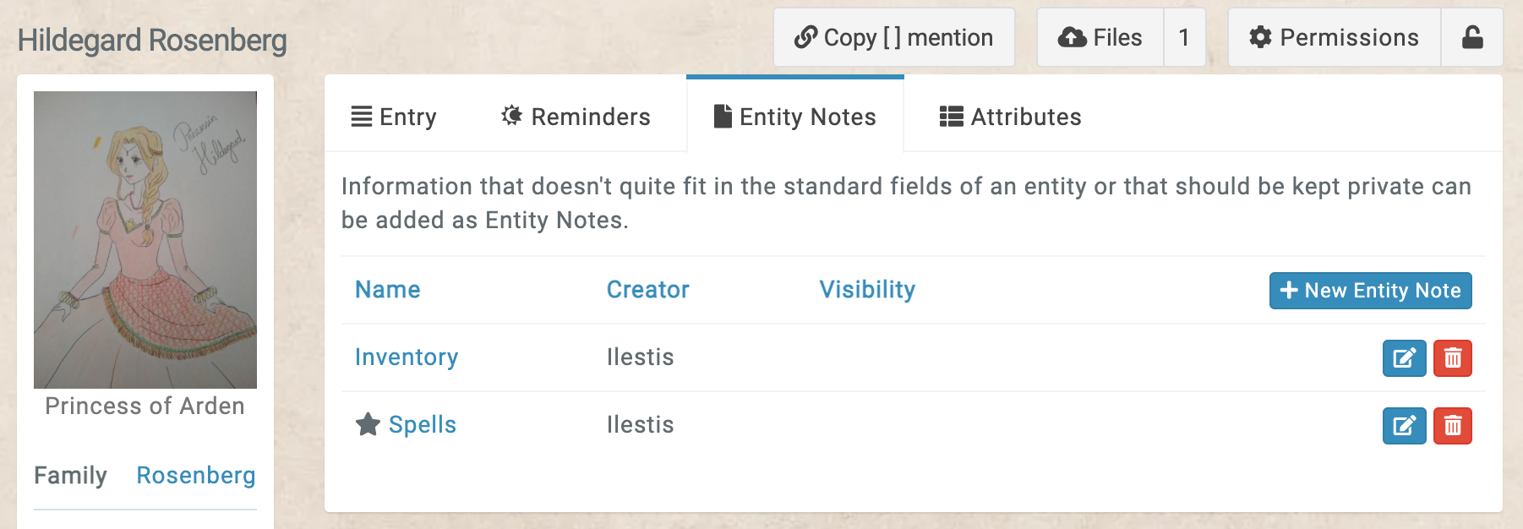The image size is (1523, 529).
Task: Open the Reminders tab
Action: 576,117
